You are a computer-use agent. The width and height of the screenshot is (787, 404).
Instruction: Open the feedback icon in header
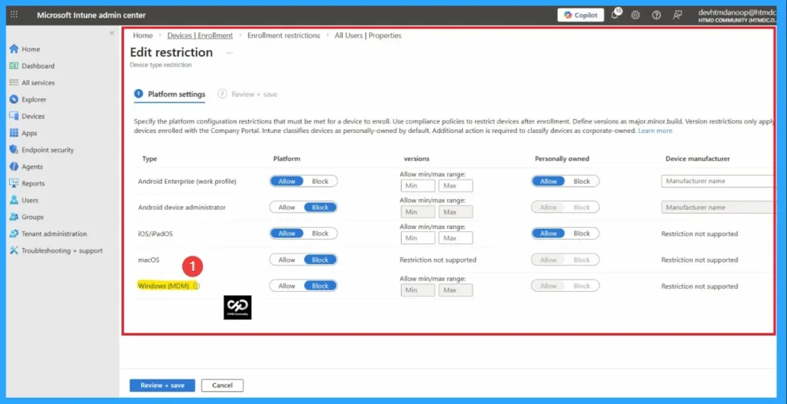click(x=678, y=15)
